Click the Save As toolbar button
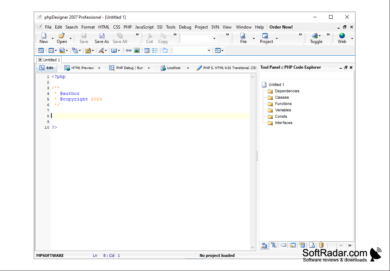390x271 pixels. pyautogui.click(x=102, y=38)
